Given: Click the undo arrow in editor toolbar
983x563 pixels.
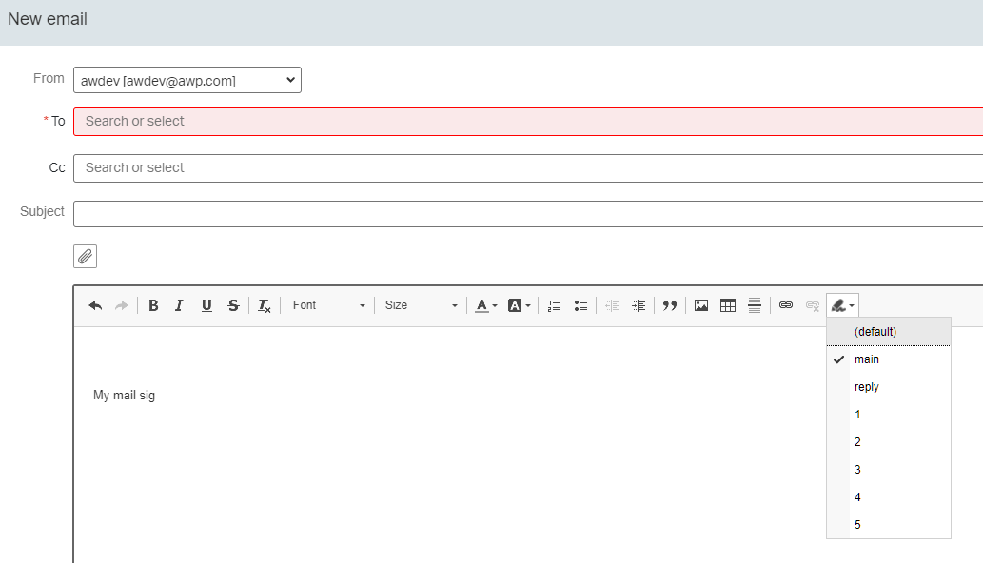Looking at the screenshot, I should tap(95, 305).
